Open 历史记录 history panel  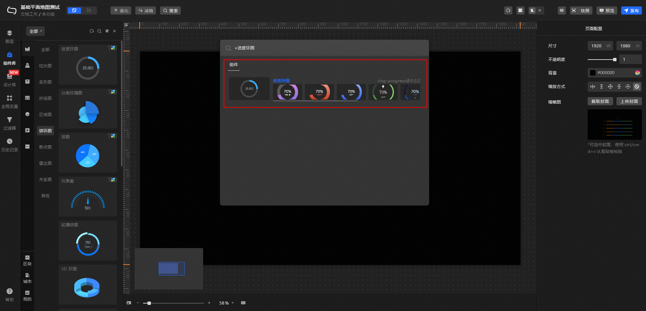point(9,145)
